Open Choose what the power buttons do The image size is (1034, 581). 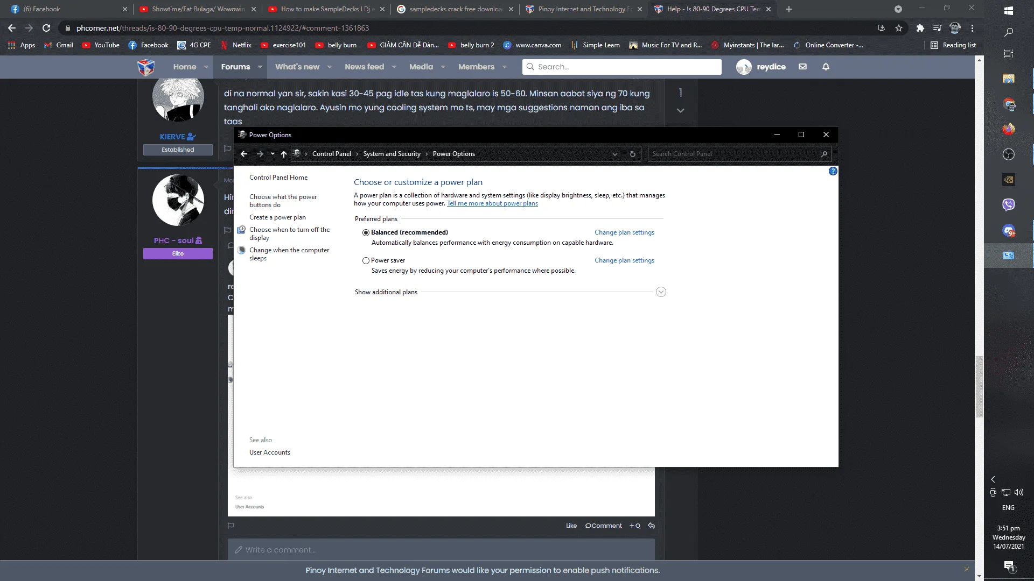click(283, 201)
